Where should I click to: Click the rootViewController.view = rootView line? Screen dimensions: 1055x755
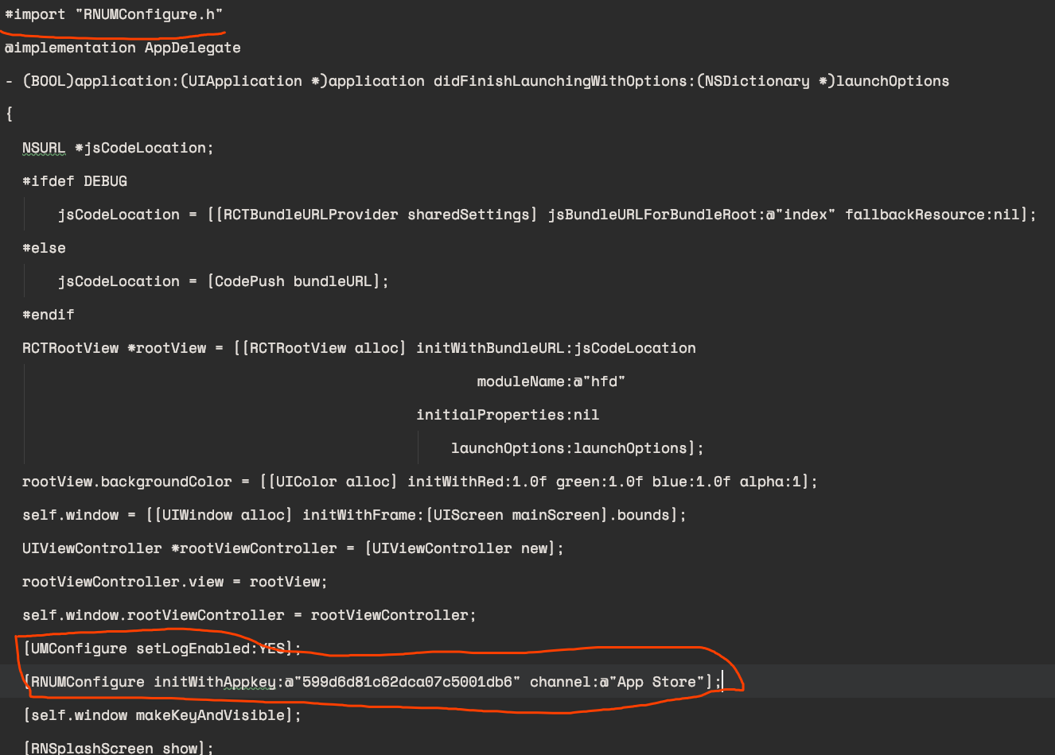coord(174,582)
